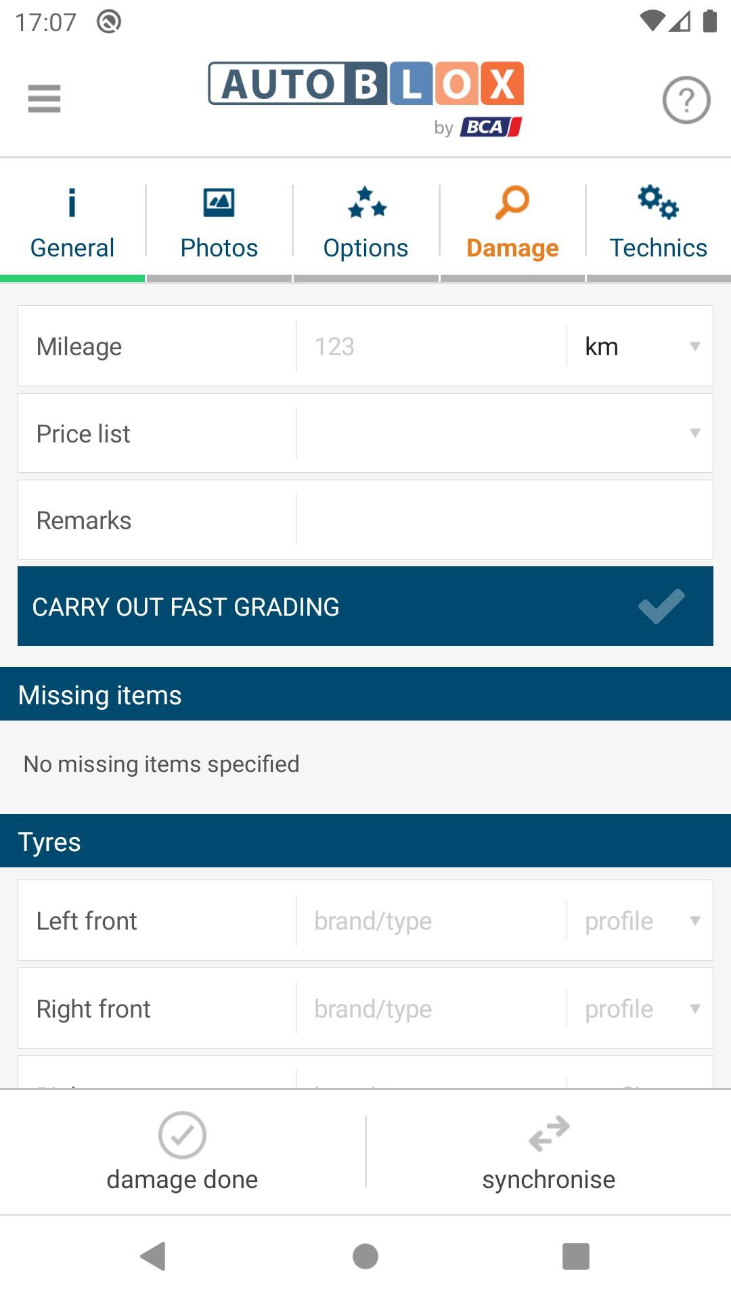Click the Carry Out Fast Grading button

365,606
